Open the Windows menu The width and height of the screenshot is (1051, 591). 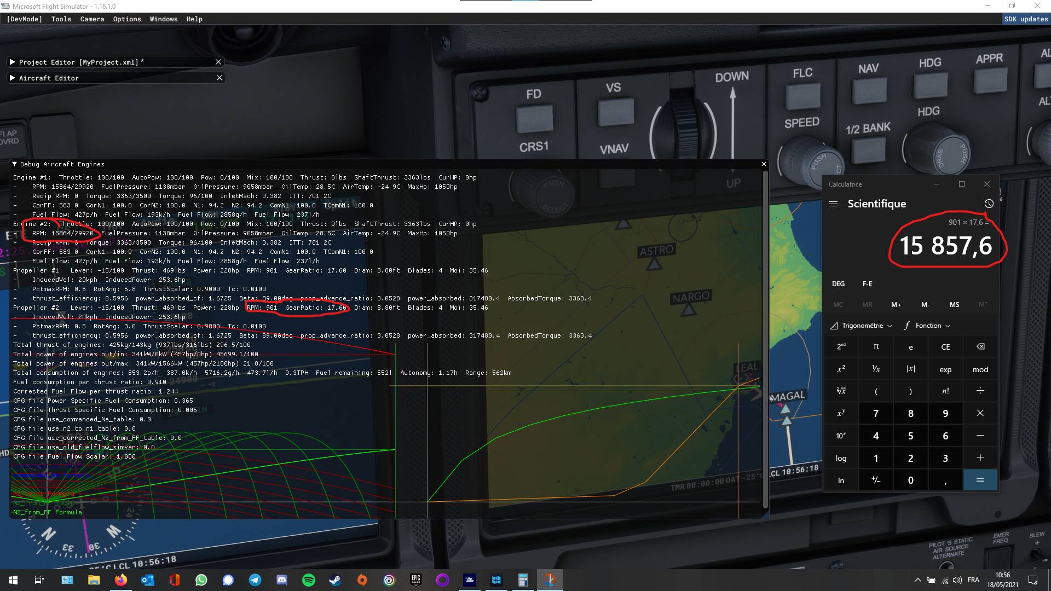pyautogui.click(x=164, y=19)
